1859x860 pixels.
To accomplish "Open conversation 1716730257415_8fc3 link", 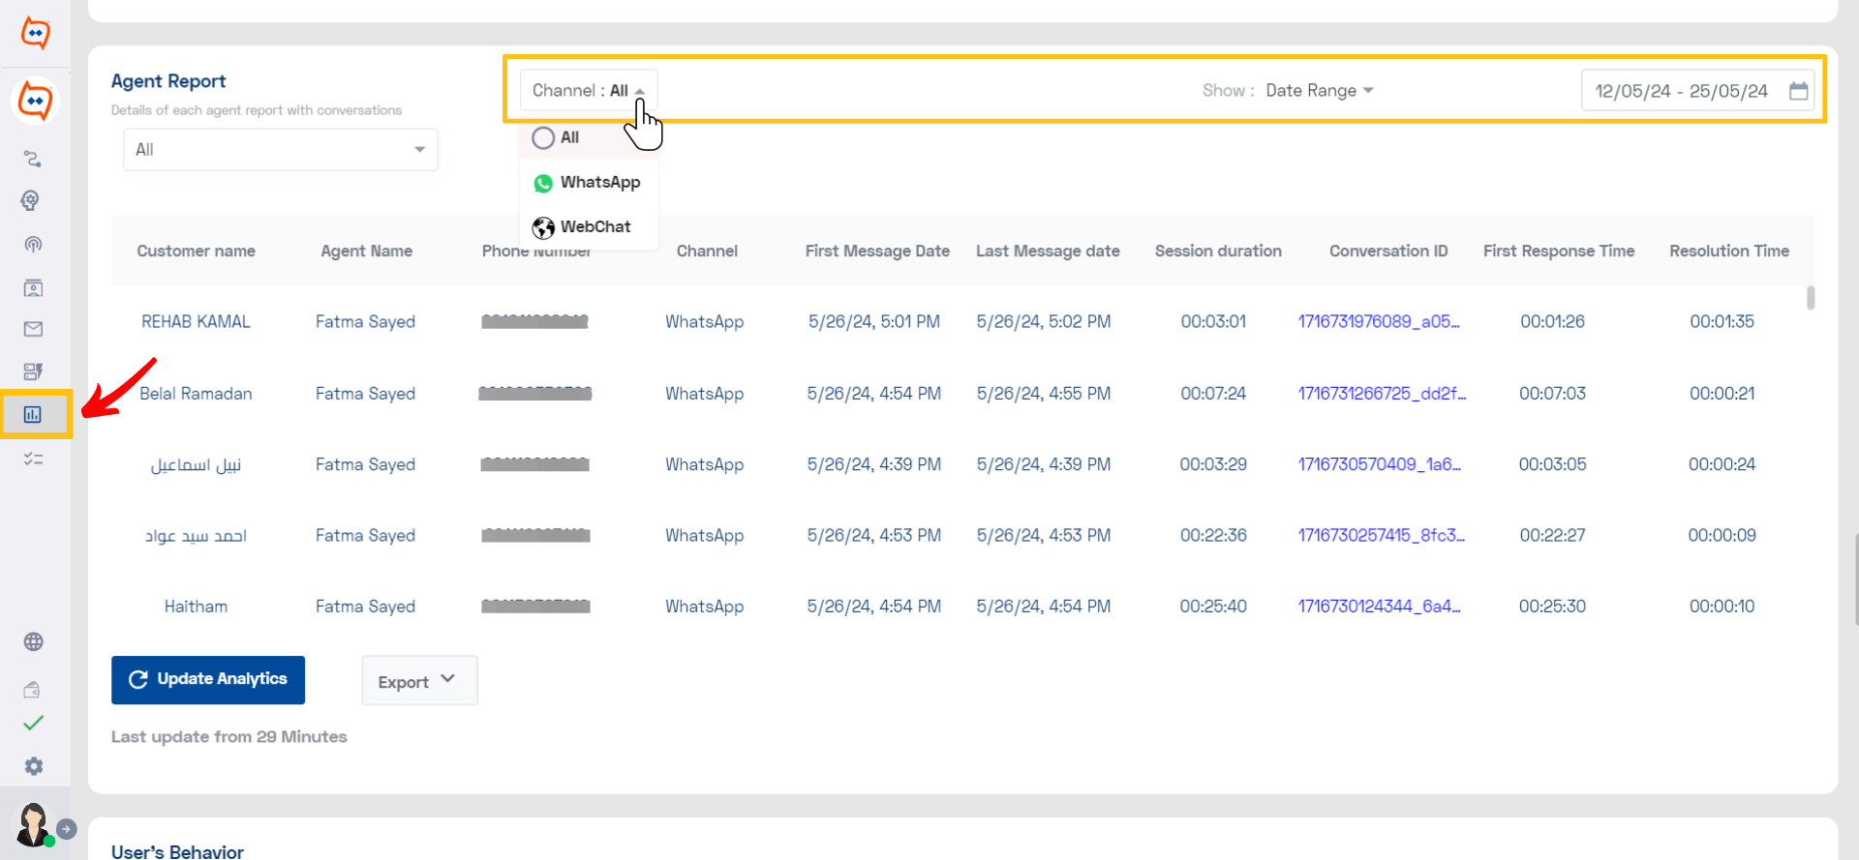I will coord(1381,535).
